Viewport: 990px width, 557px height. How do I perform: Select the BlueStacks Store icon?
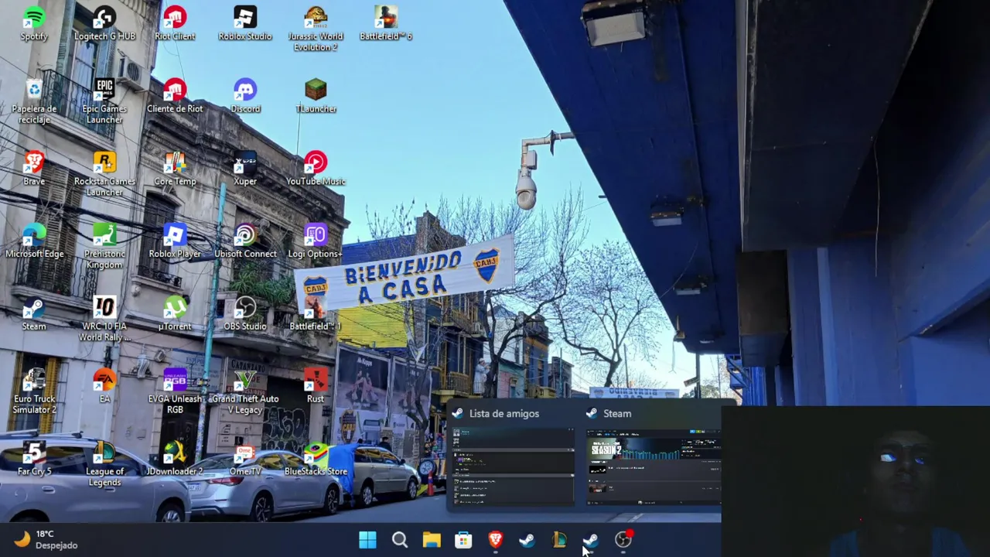[x=316, y=460]
